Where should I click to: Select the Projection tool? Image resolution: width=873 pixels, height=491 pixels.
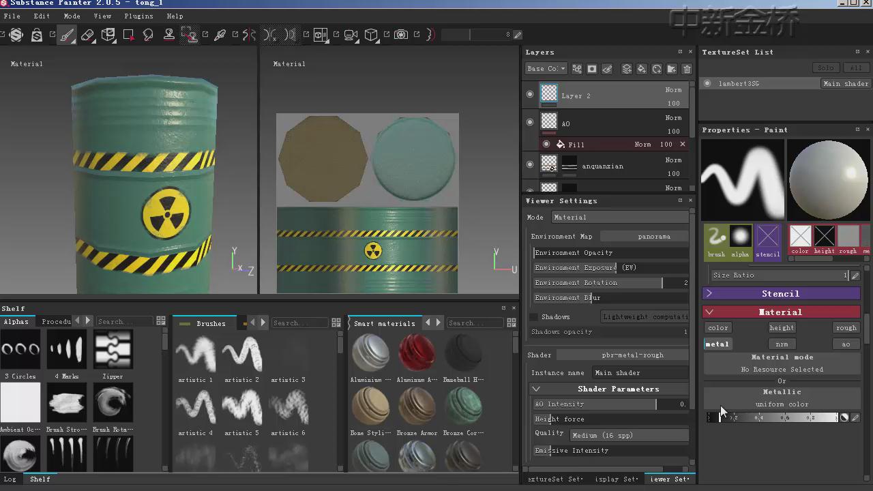tap(108, 35)
